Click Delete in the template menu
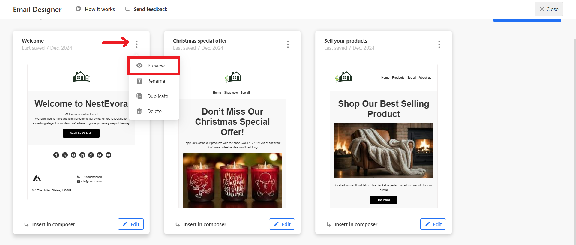Screen dimensions: 576x245 pos(154,111)
